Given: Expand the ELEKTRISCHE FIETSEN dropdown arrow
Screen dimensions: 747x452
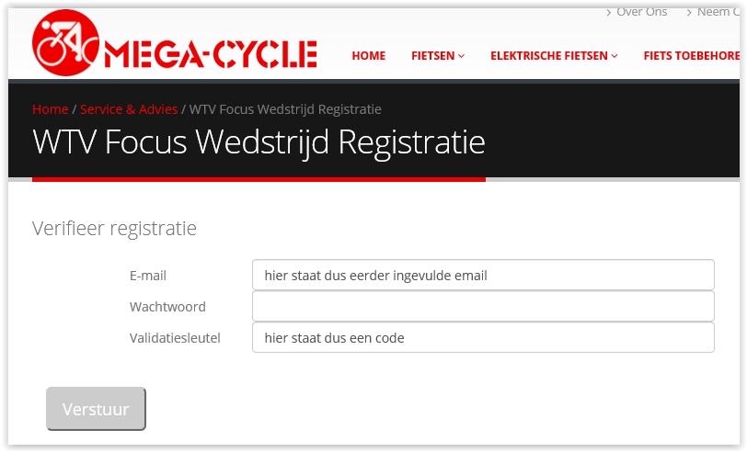Looking at the screenshot, I should 615,56.
